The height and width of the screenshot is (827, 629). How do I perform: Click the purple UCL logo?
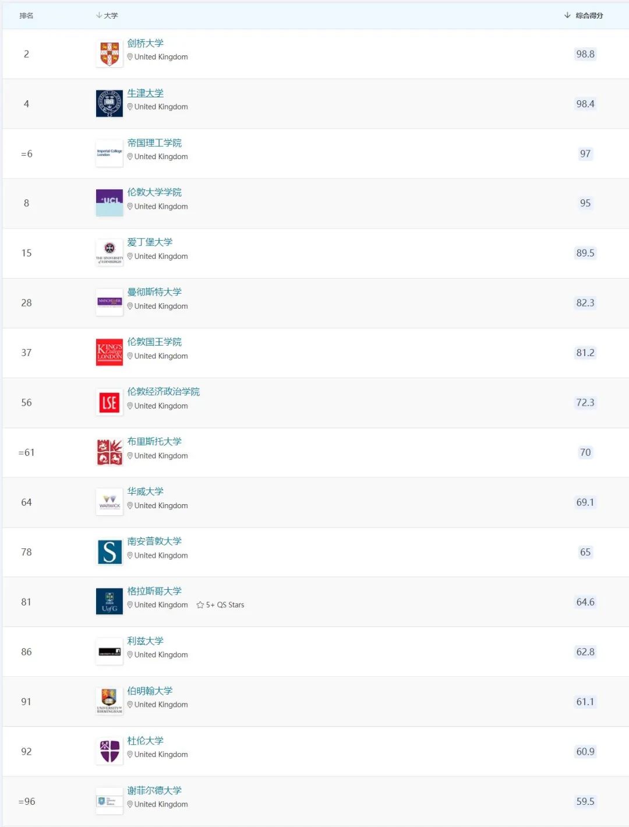[109, 203]
